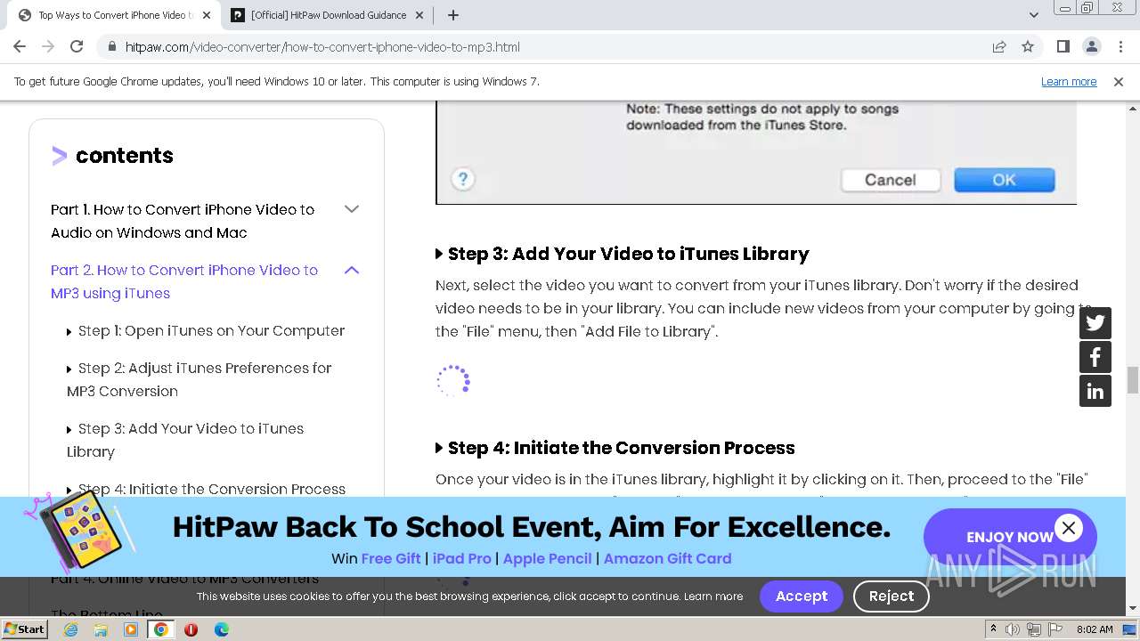
Task: Open the volume control in the system tray
Action: pos(1014,629)
